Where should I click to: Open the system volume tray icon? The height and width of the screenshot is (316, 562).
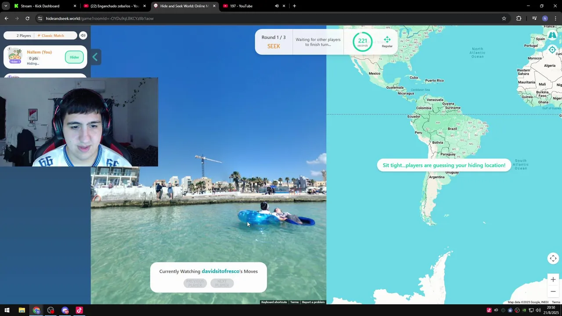pos(538,310)
